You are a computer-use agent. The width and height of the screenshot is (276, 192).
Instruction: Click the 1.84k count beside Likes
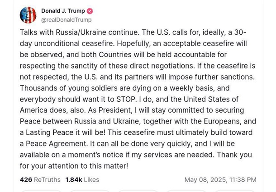coord(74,179)
